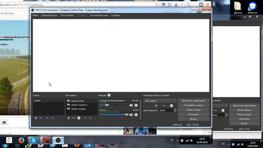Click Настройки in the right OBS window
This screenshot has width=263, height=148.
pyautogui.click(x=245, y=119)
